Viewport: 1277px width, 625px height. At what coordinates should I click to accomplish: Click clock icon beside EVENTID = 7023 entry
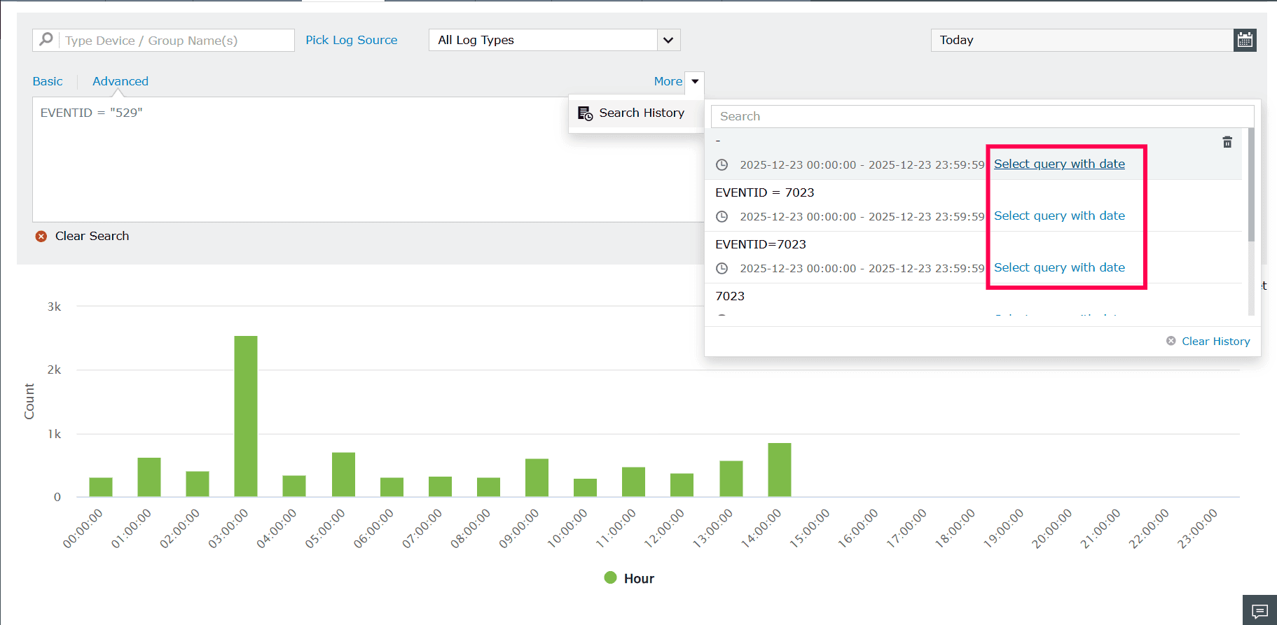tap(722, 217)
